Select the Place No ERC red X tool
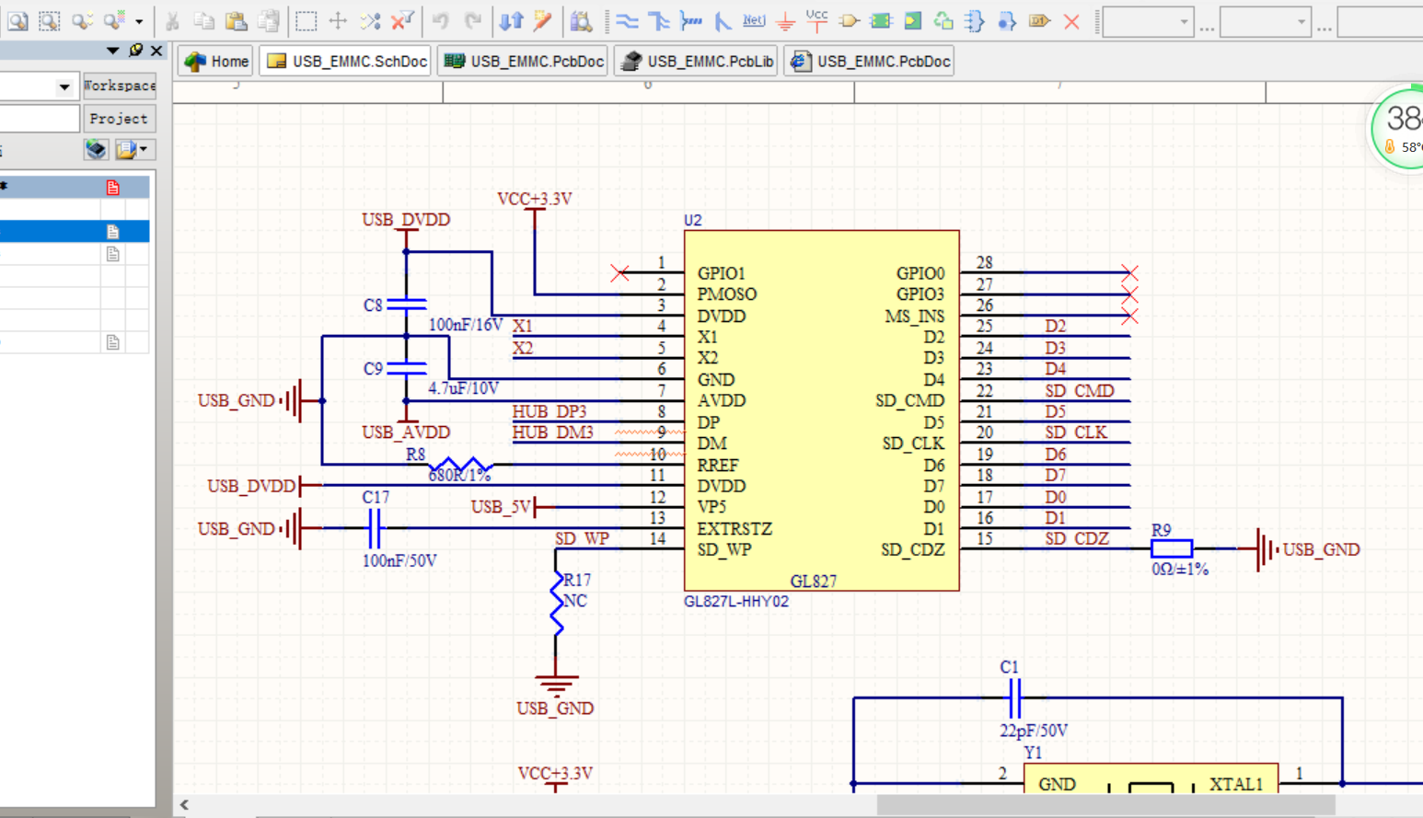The image size is (1423, 818). pos(1071,20)
